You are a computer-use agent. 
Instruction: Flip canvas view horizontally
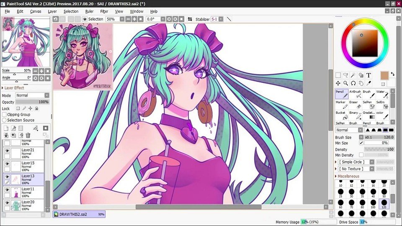click(190, 19)
